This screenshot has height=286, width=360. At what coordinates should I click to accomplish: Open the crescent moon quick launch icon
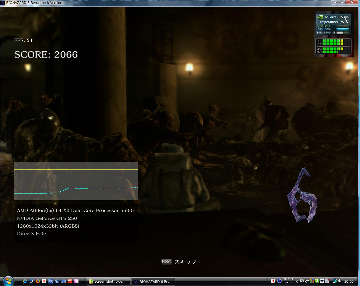tap(31, 281)
